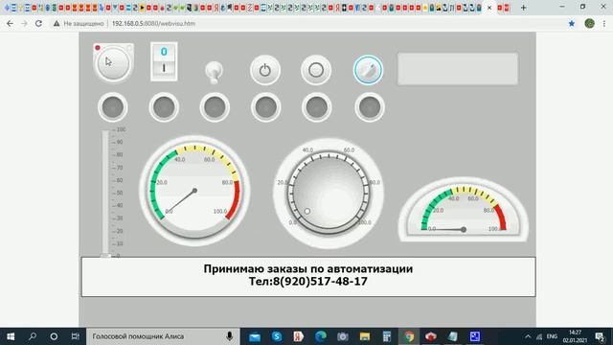613x345 pixels.
Task: Click the text Принимаю заказы по автоматизации
Action: pyautogui.click(x=308, y=268)
